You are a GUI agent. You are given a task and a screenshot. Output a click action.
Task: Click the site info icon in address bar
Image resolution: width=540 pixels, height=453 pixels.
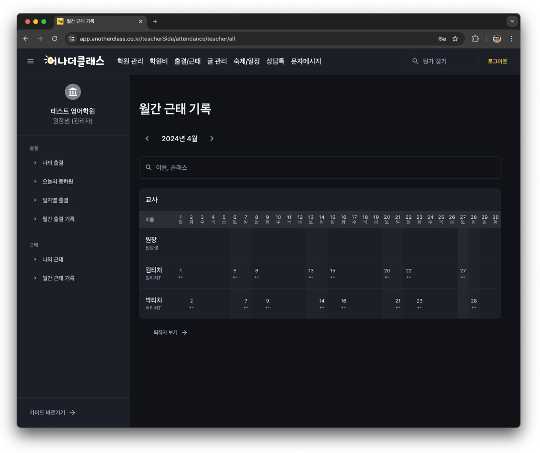point(72,39)
